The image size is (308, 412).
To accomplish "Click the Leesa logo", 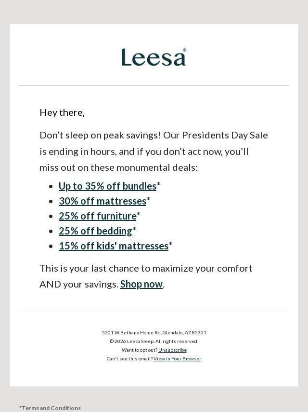I will click(153, 57).
